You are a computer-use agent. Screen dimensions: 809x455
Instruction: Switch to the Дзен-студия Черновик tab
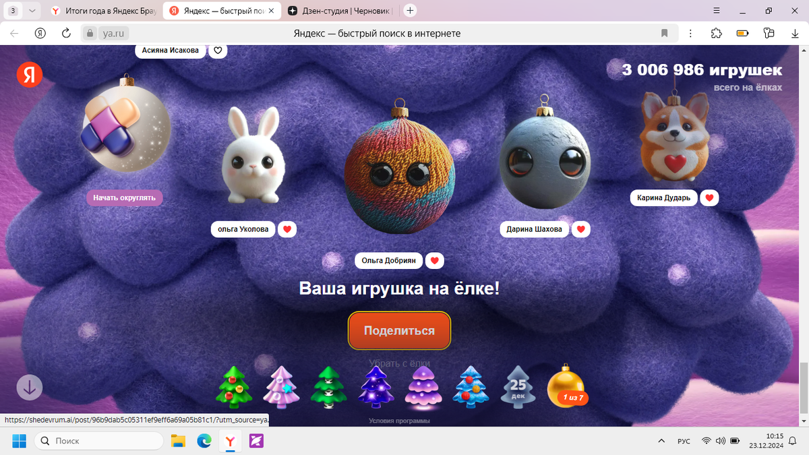tap(340, 11)
